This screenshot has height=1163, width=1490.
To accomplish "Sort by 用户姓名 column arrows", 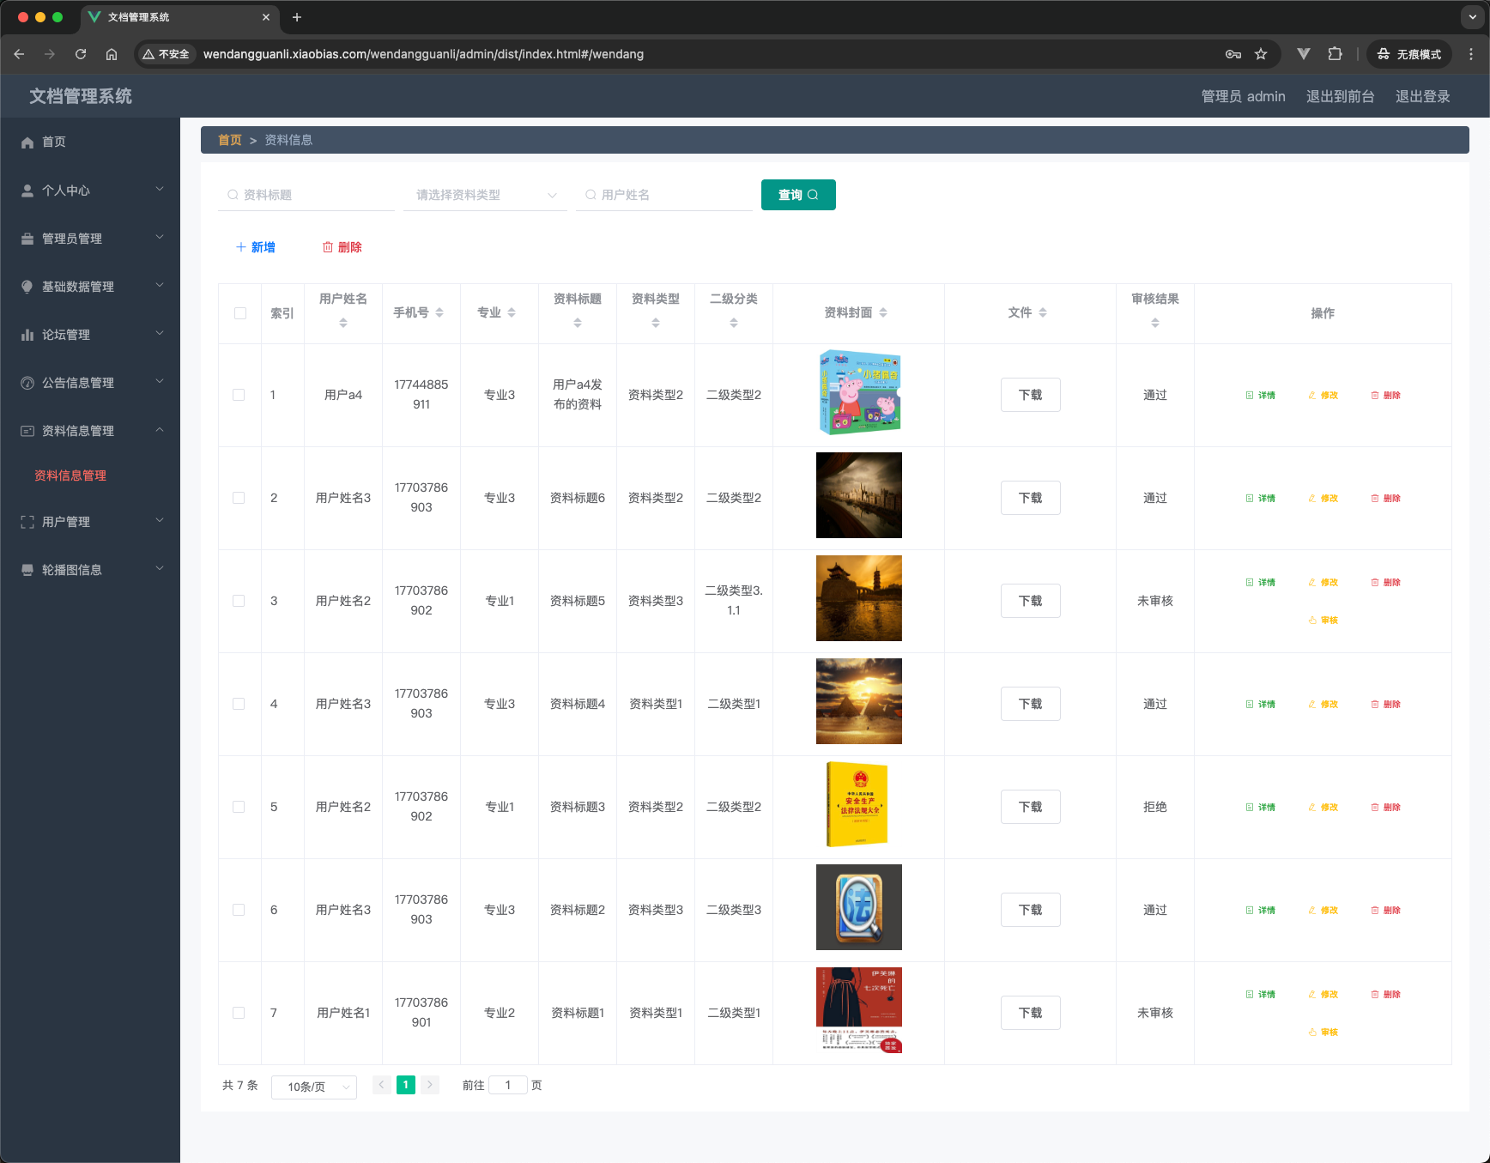I will [x=343, y=323].
